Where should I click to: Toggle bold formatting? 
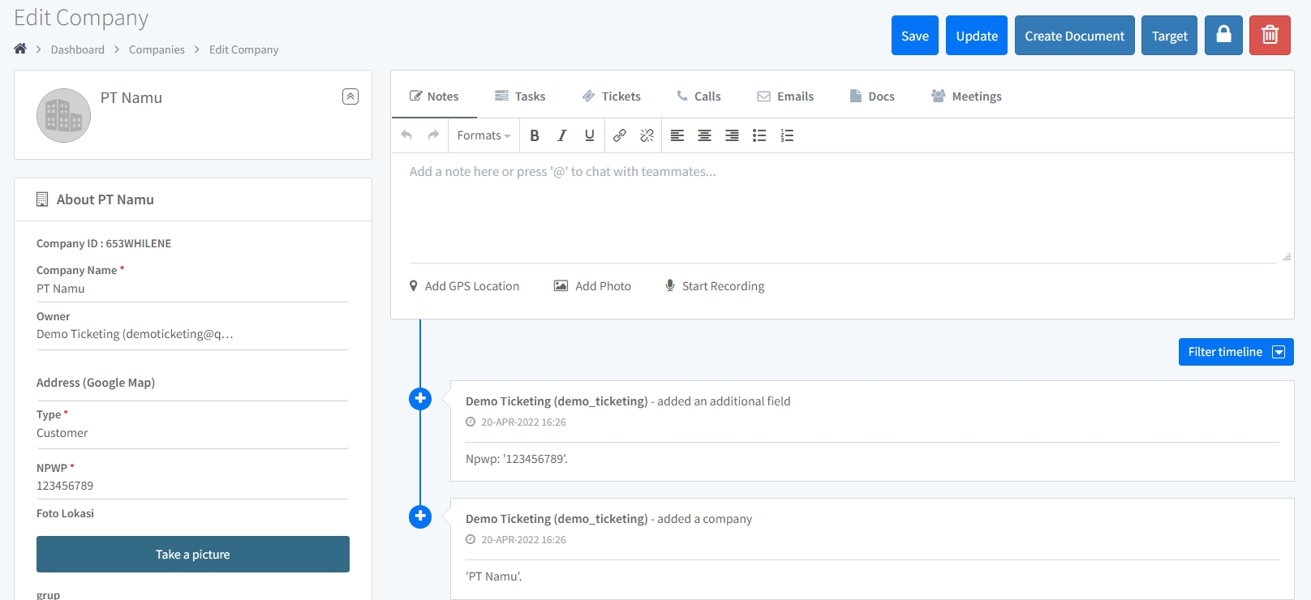535,135
